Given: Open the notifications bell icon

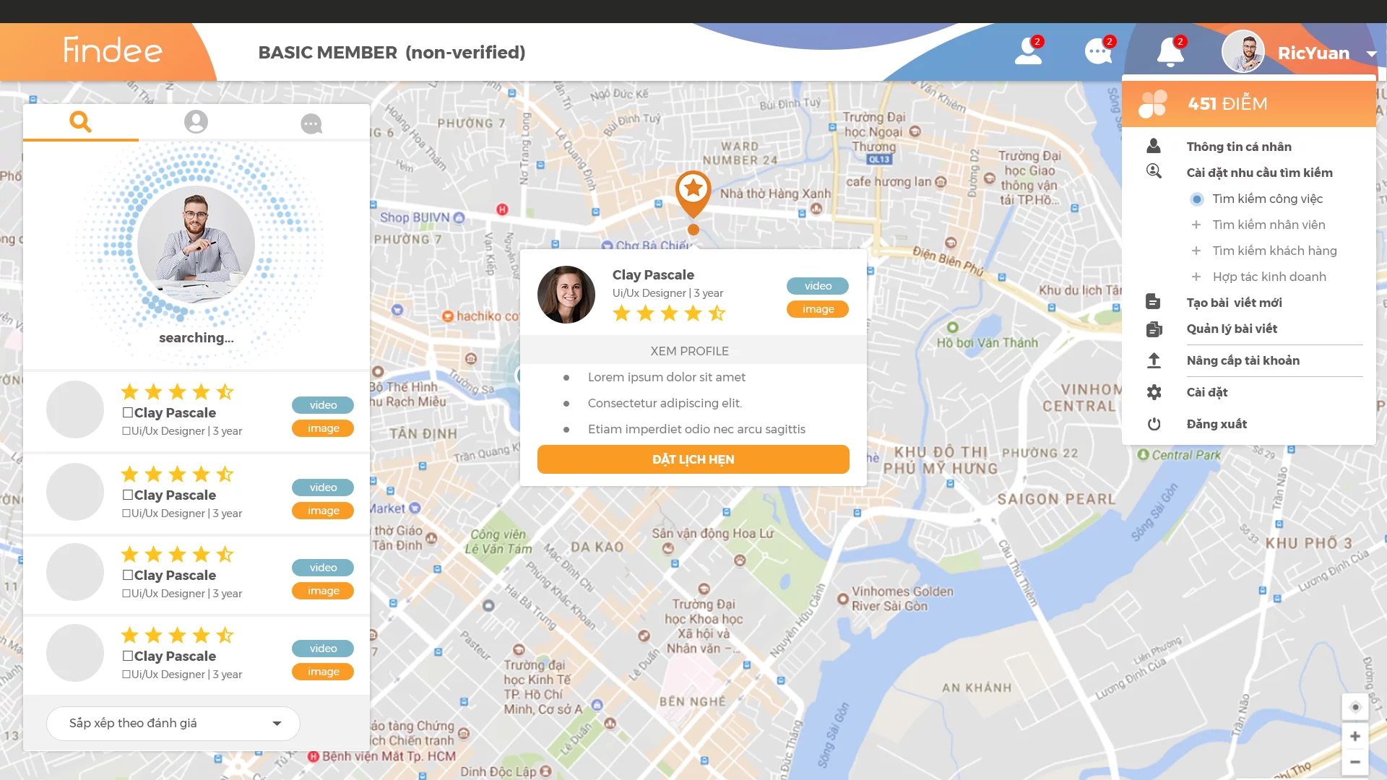Looking at the screenshot, I should point(1170,51).
